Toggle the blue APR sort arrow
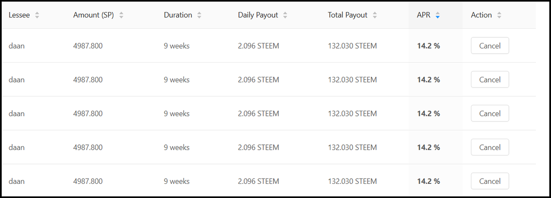 click(x=438, y=15)
